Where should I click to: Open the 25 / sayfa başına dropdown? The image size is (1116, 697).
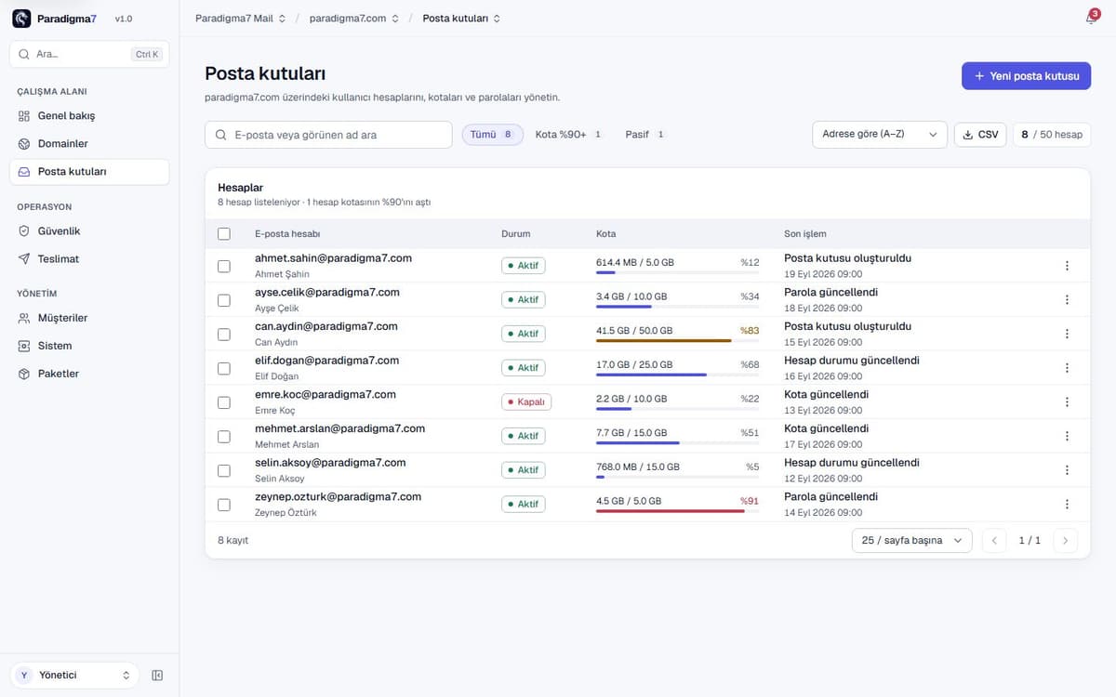coord(911,540)
